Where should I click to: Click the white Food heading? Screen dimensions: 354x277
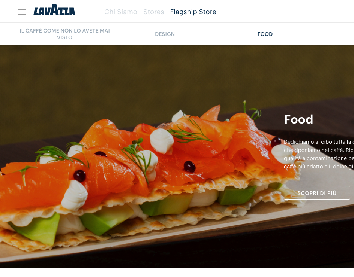click(x=298, y=119)
